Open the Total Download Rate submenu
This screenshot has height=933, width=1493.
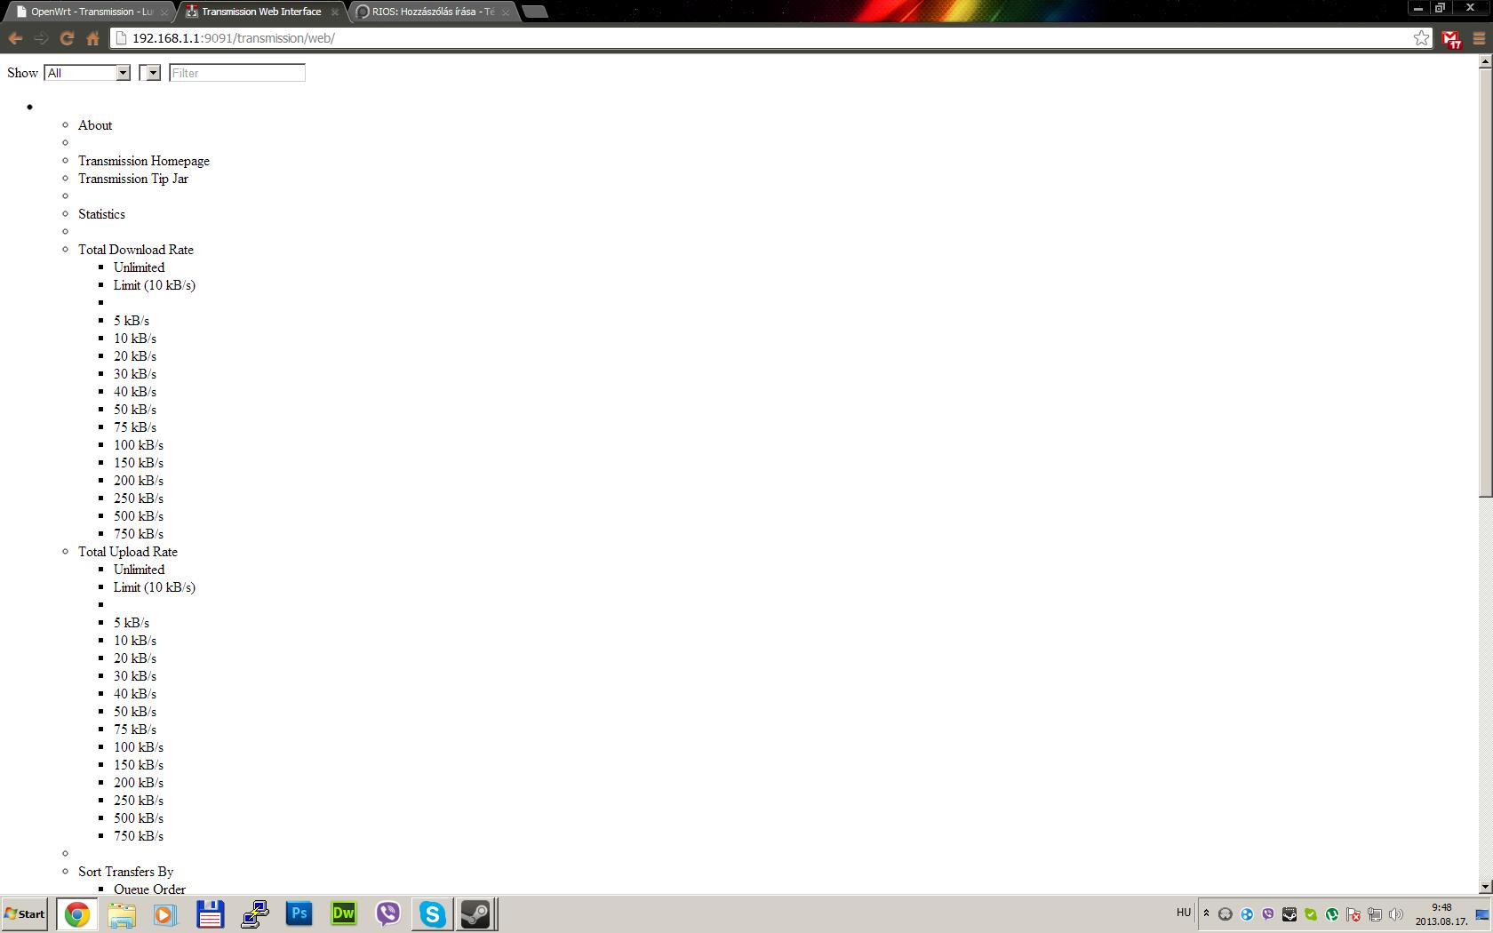[x=136, y=250]
